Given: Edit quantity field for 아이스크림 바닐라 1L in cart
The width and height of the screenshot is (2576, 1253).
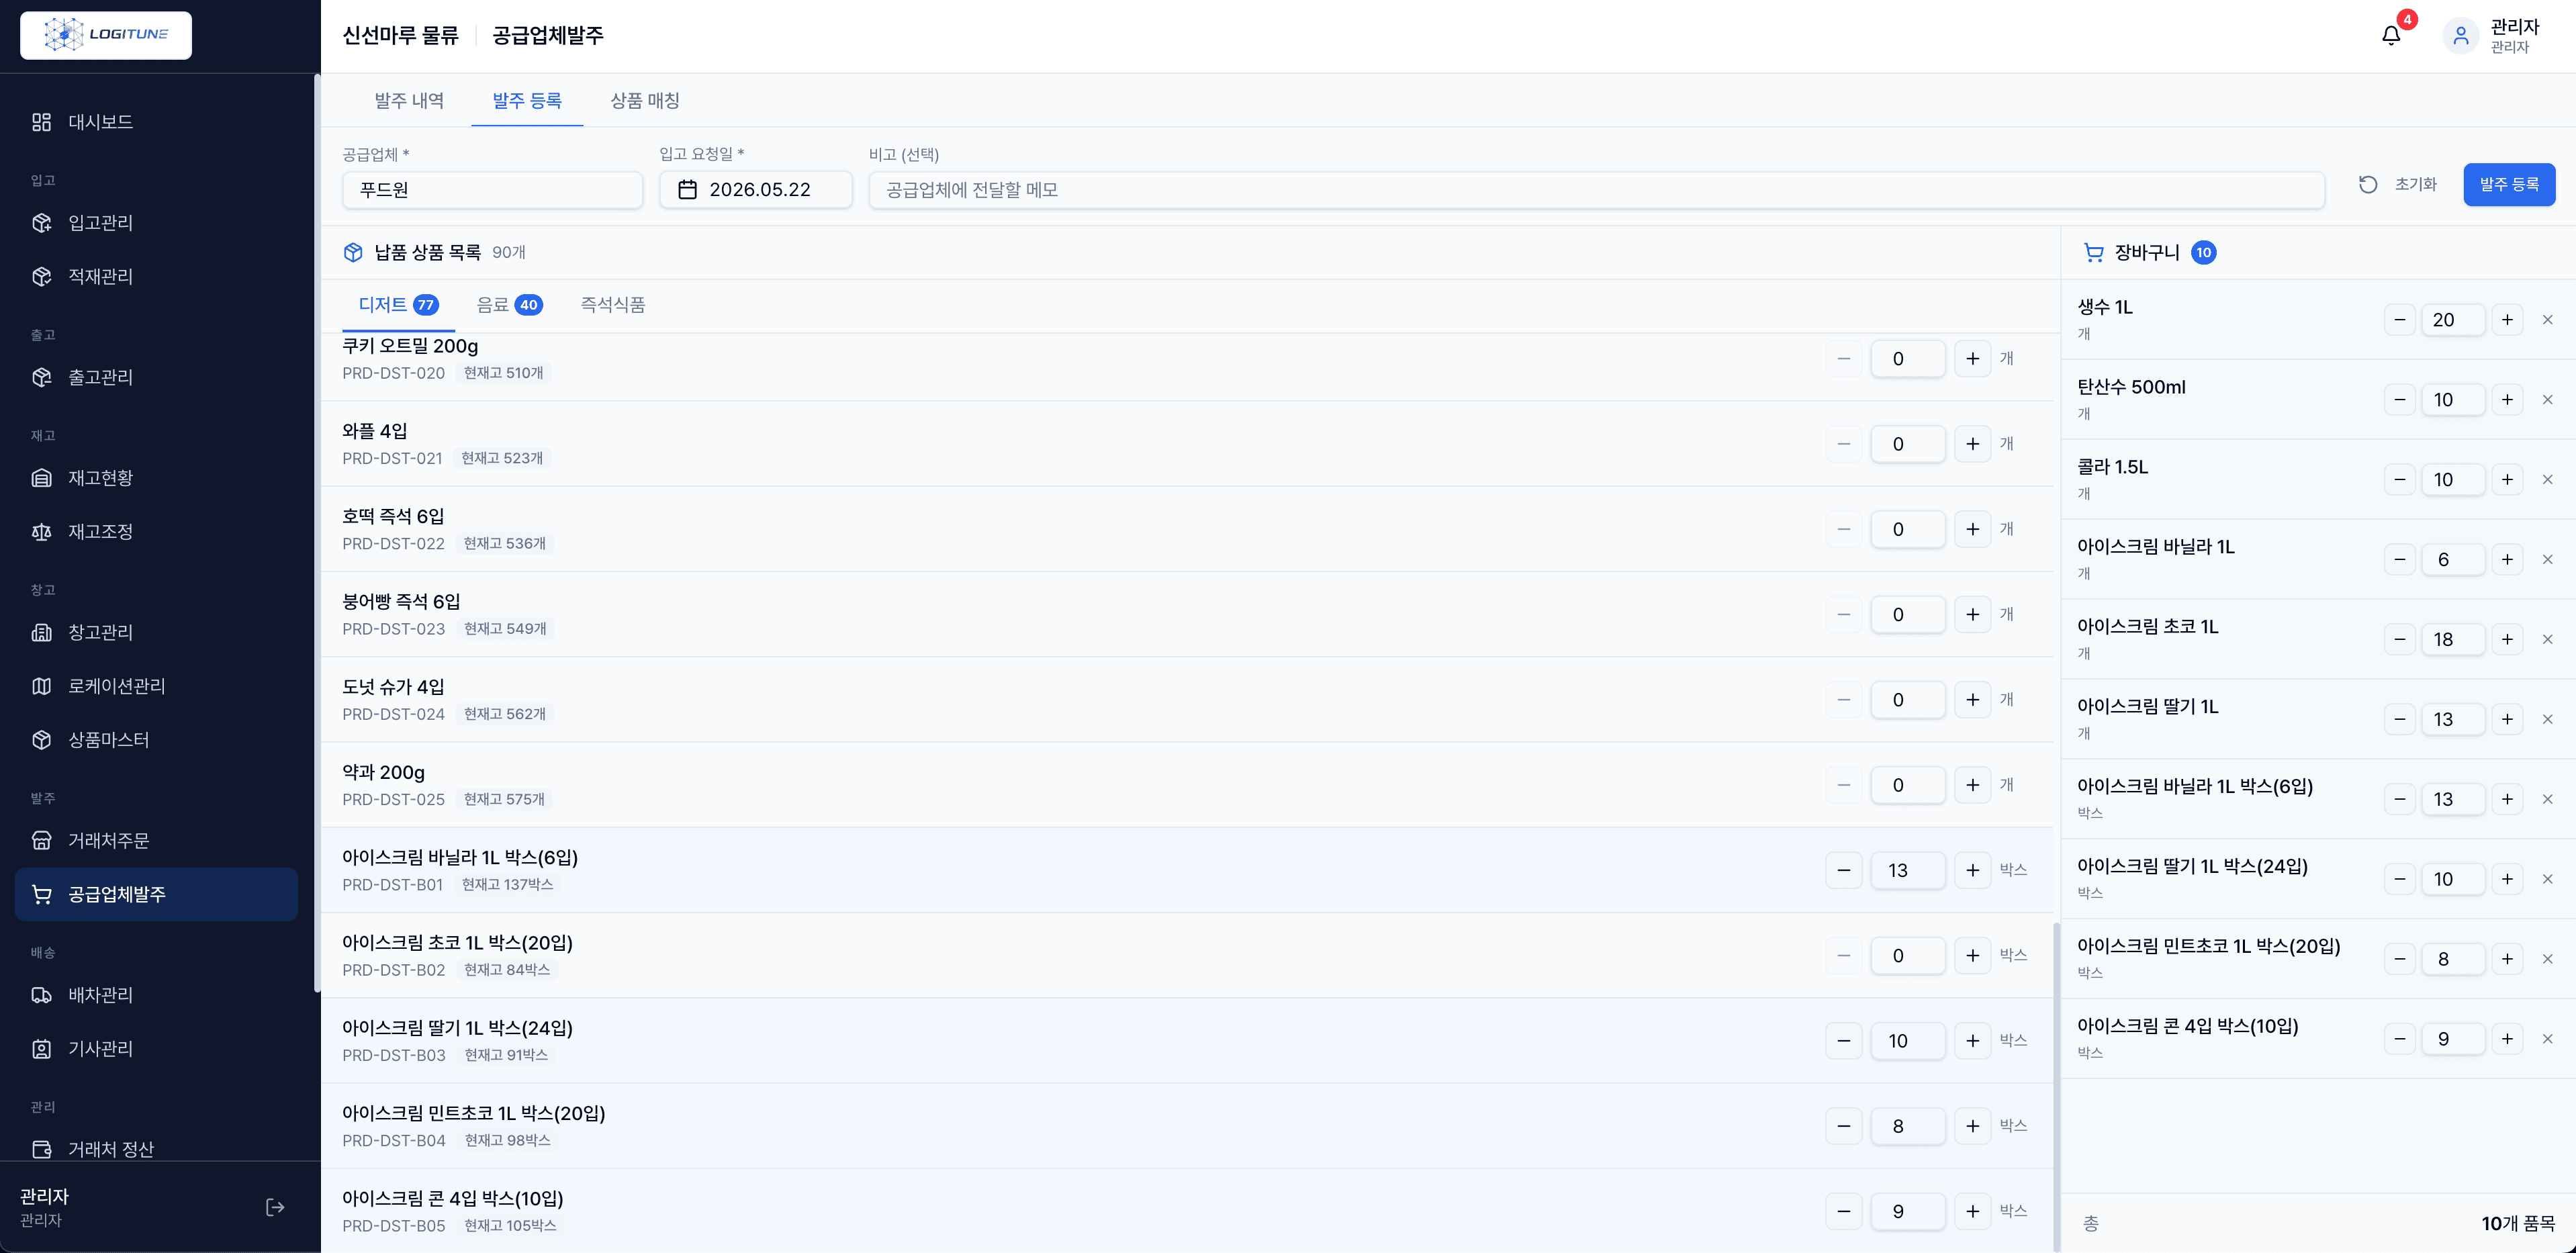Looking at the screenshot, I should click(x=2453, y=560).
